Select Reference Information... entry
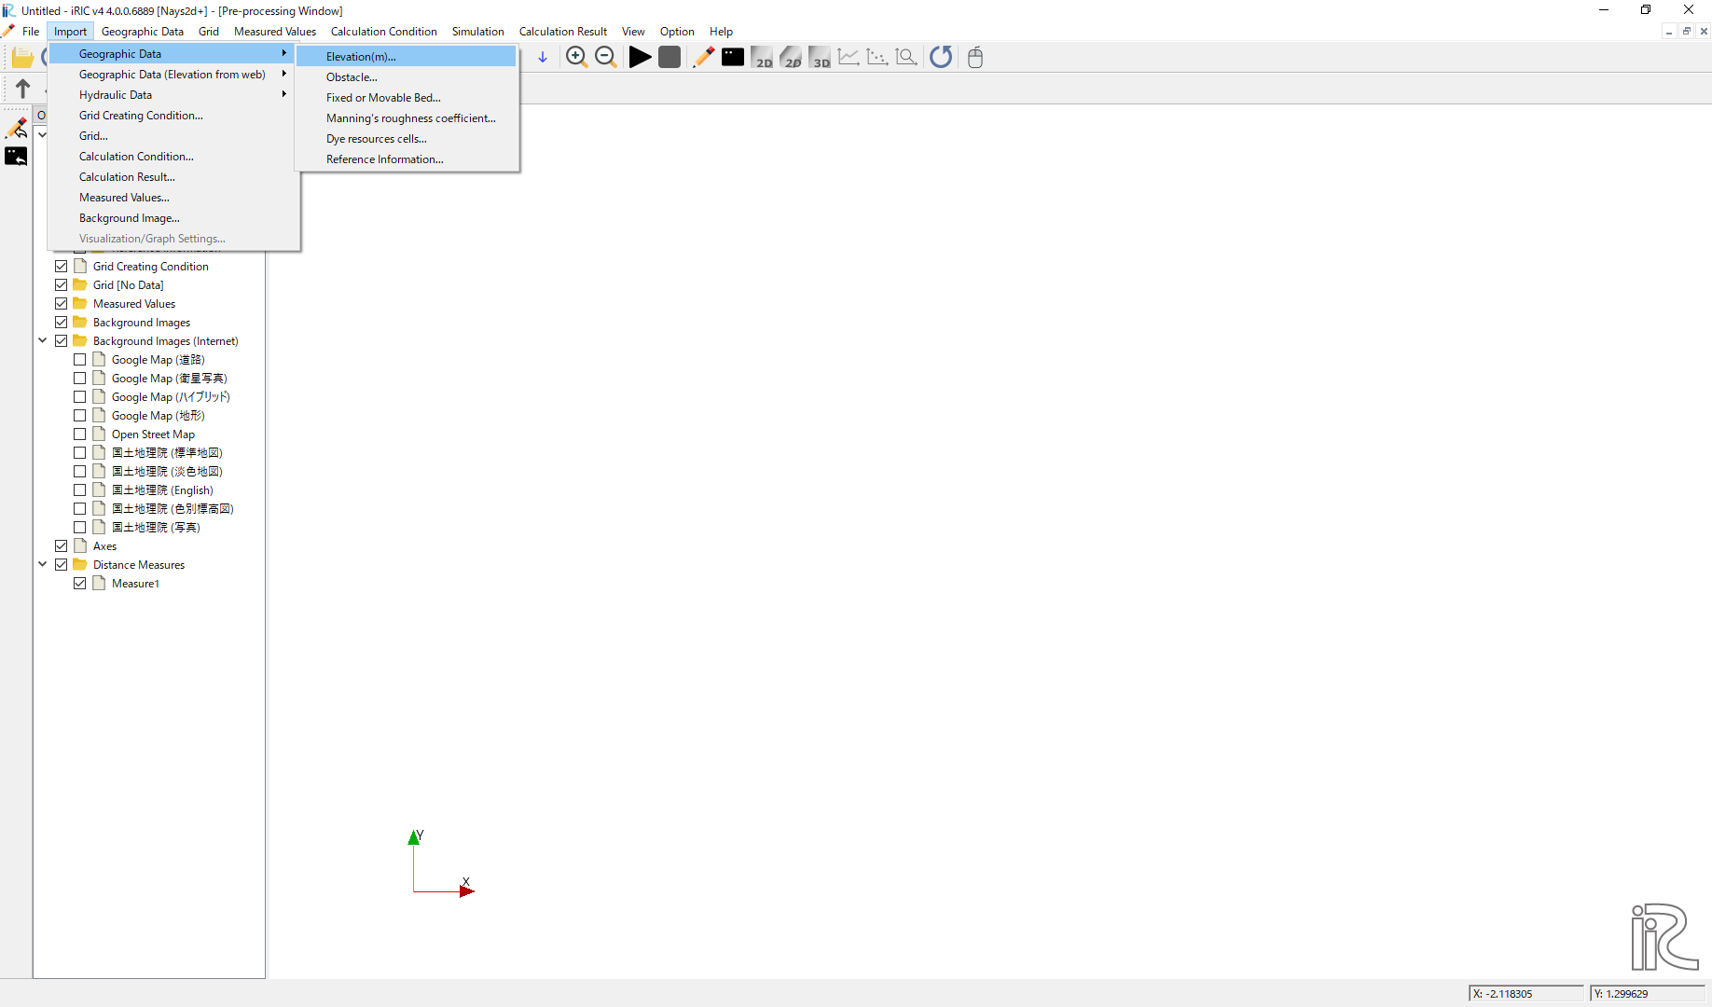Viewport: 1712px width, 1007px height. pos(407,159)
